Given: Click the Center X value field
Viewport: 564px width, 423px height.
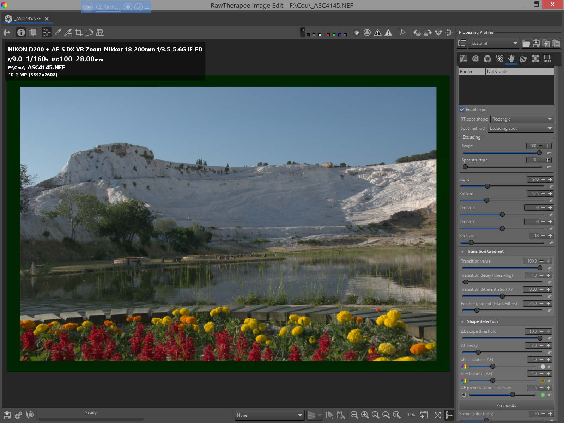Looking at the screenshot, I should click(x=533, y=208).
